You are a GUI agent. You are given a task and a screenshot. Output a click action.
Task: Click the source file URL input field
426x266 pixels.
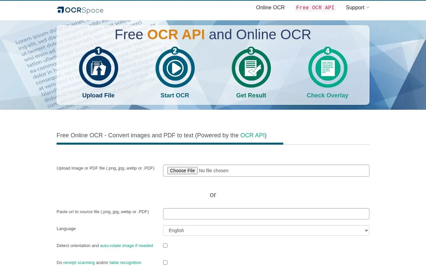266,214
